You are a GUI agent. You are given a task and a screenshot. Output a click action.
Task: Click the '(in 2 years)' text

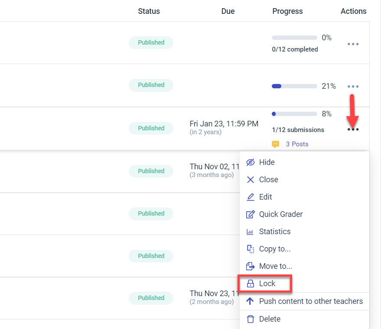[x=205, y=132]
